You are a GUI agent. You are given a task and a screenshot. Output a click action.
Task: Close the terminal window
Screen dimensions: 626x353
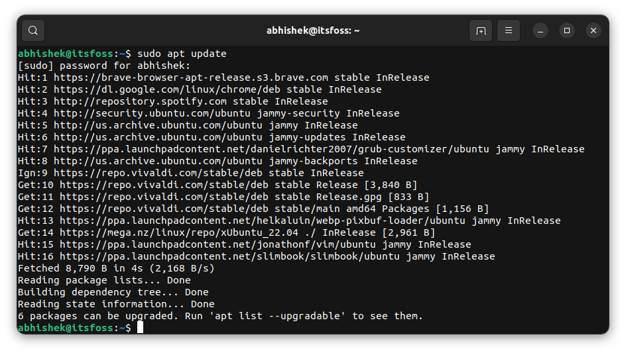pos(594,30)
